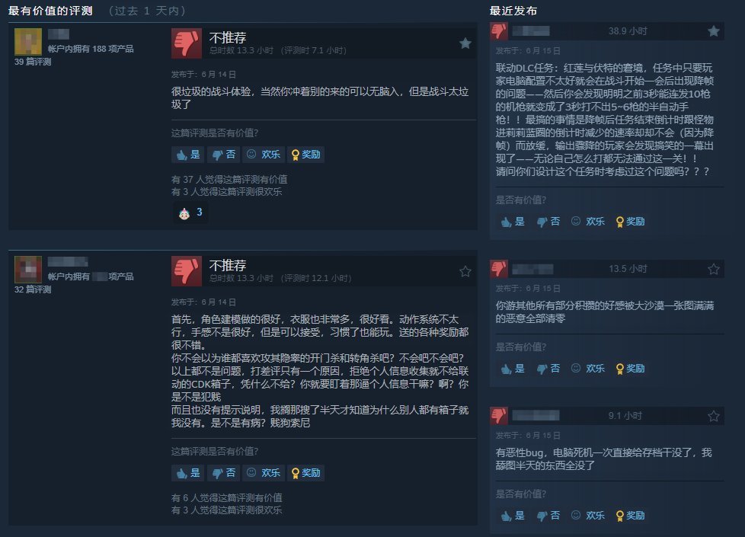Click thumbs-down icon of 38.9 小时 review
745x537 pixels.
[499, 31]
